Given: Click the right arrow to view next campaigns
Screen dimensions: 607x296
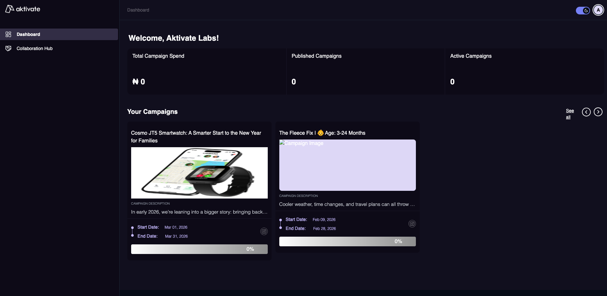Looking at the screenshot, I should click(x=598, y=112).
